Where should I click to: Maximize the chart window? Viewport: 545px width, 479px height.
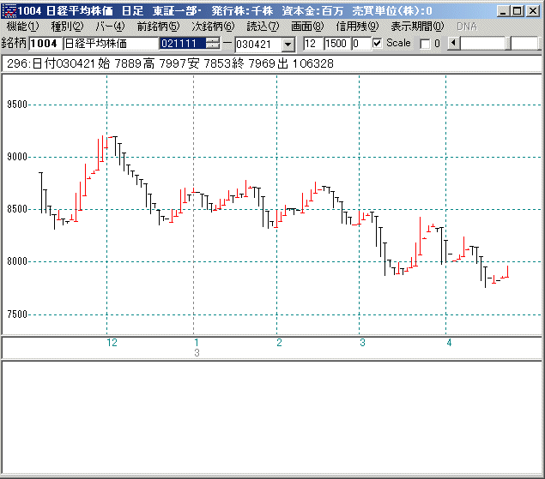point(518,11)
